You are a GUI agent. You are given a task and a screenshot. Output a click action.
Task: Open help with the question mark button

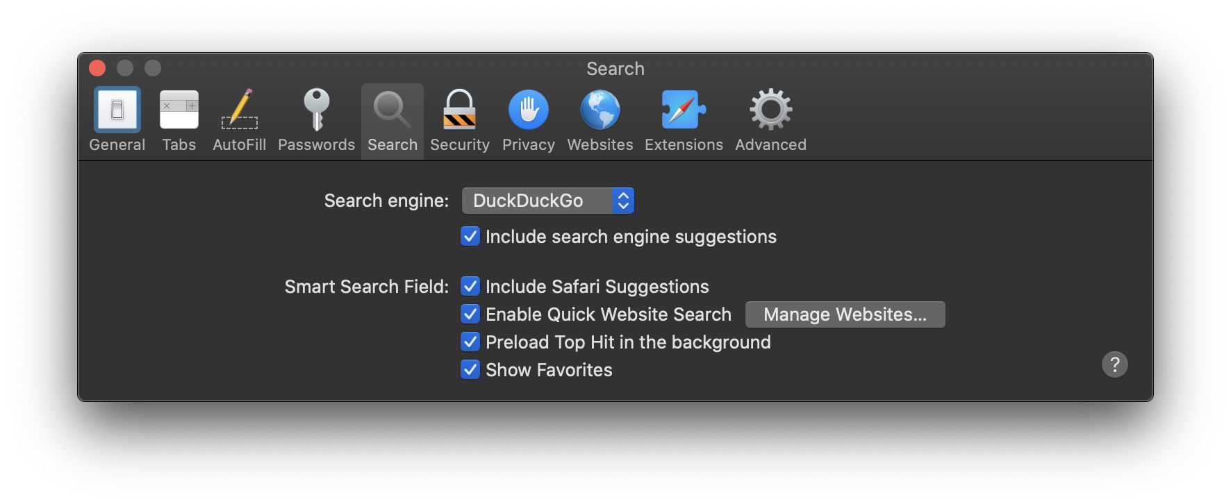[x=1114, y=364]
